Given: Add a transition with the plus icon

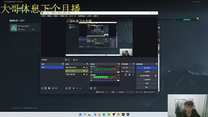Looking at the screenshot, I should click(126, 75).
